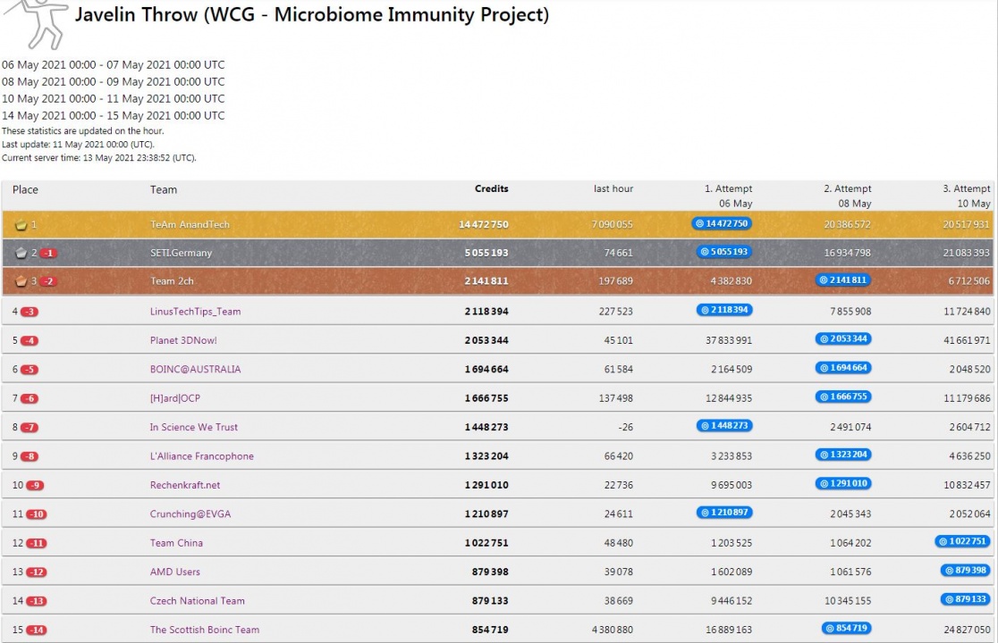998x643 pixels.
Task: Click the red -5 badge next to place 6
Action: [x=30, y=370]
